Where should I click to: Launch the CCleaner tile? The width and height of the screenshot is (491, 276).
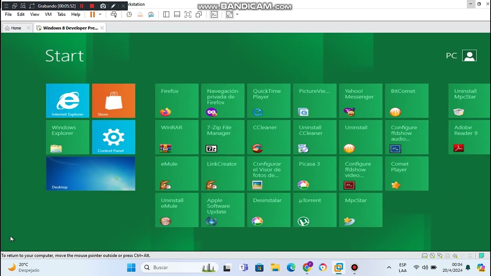pos(269,137)
